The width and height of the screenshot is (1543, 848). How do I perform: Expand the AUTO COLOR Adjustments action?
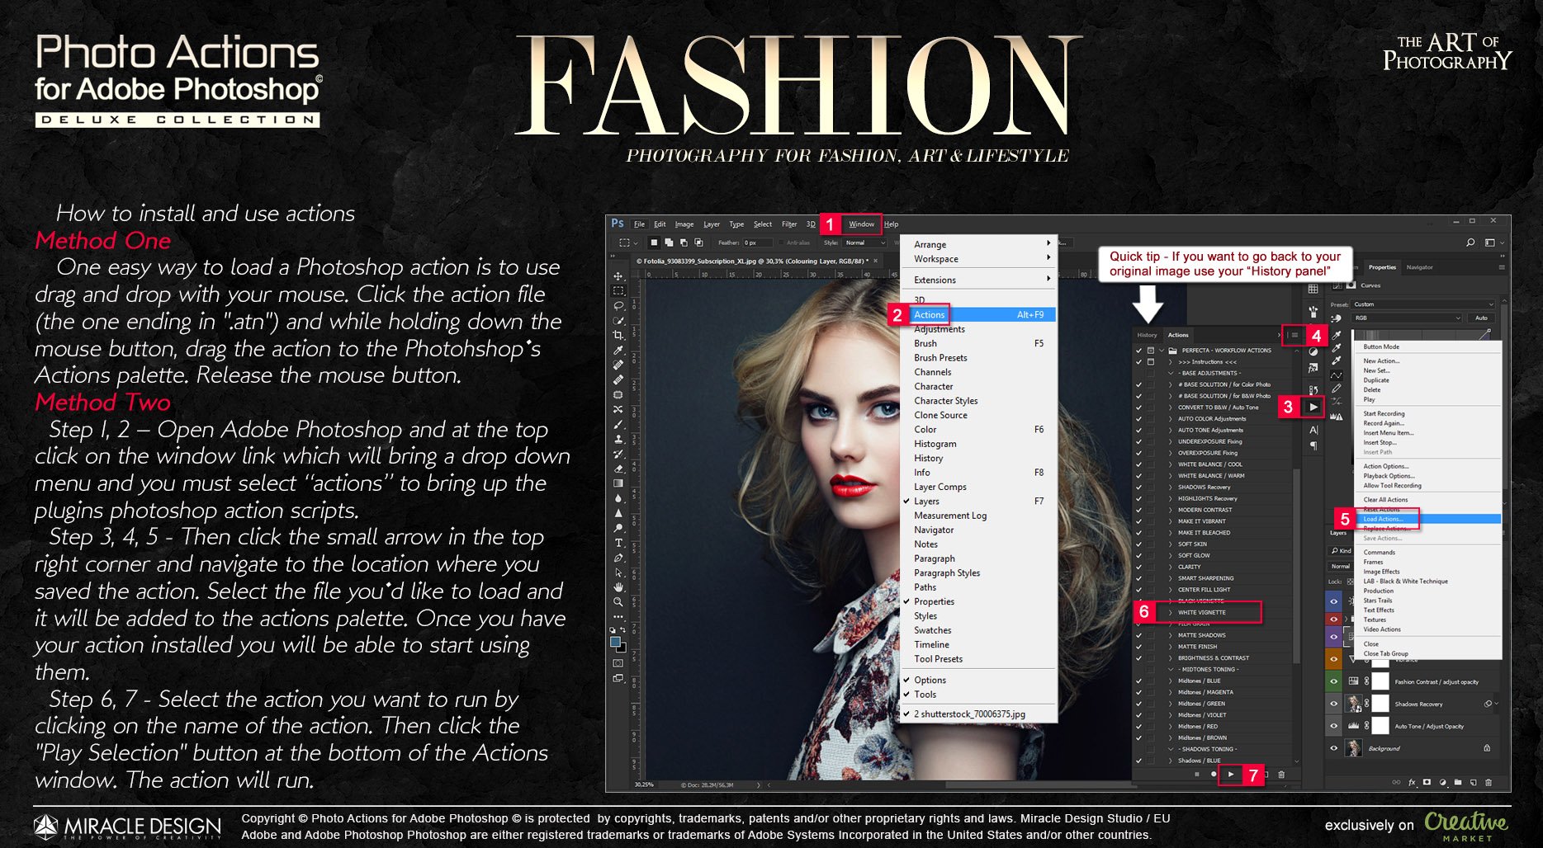(1171, 418)
